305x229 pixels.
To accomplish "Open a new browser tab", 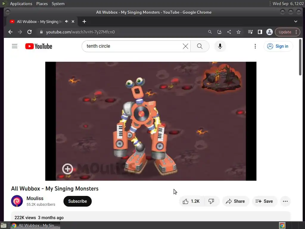I will point(84,21).
